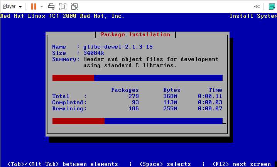Click the completed bytes value 113M
Screen dimensions: 277x167
(170, 102)
